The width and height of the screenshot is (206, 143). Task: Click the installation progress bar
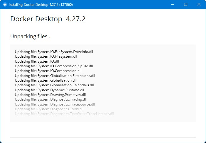(103, 137)
